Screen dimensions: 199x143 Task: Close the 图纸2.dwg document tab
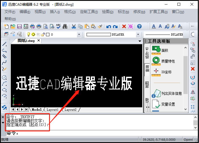(x=39, y=40)
